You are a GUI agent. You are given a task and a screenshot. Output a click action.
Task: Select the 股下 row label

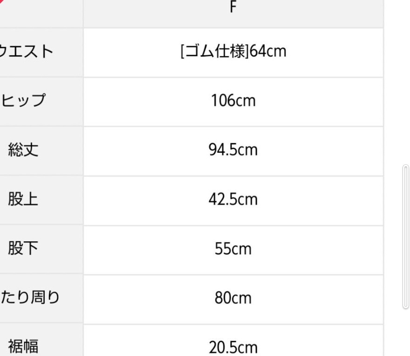[x=23, y=248]
